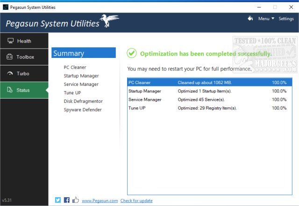Click the Check for update link
The width and height of the screenshot is (299, 206).
(x=136, y=201)
